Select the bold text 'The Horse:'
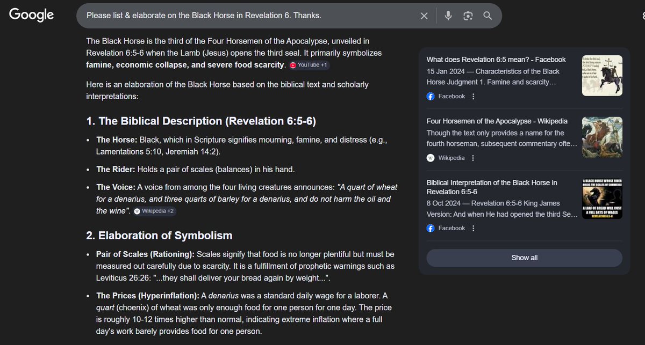Screen dimensions: 645x345 [117, 140]
